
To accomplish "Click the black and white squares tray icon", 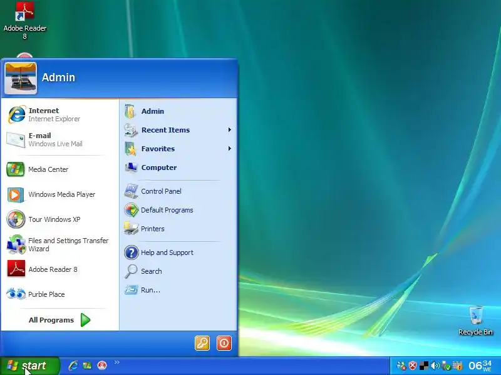I will pos(424,366).
